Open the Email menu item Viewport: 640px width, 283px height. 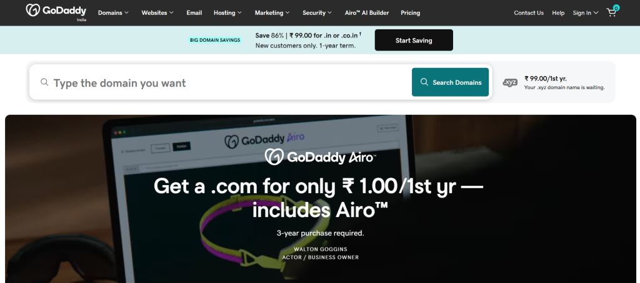(194, 12)
